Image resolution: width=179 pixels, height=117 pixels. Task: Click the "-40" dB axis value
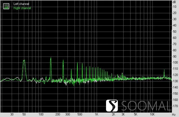click(x=174, y=25)
